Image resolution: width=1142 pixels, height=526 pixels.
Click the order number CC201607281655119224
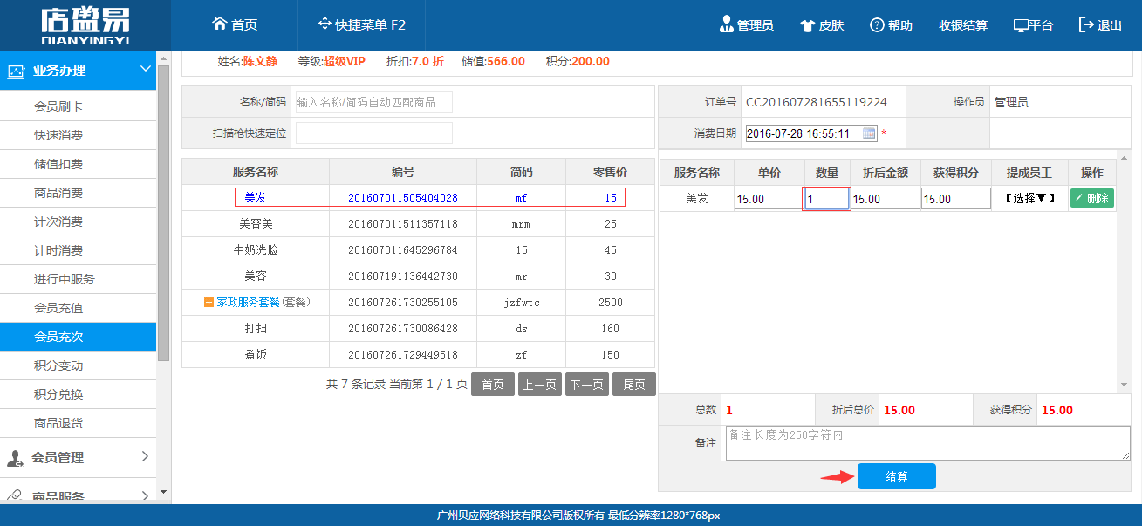point(816,102)
